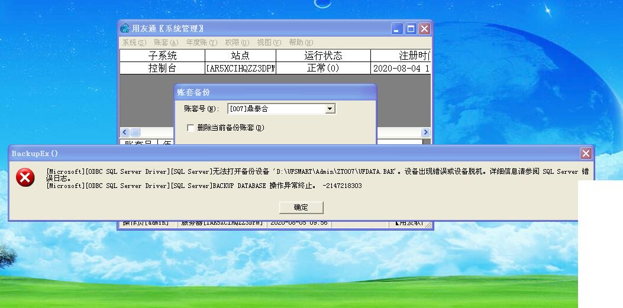623x308 pixels.
Task: Click the 账套备份 dialog title bar
Action: [x=275, y=92]
